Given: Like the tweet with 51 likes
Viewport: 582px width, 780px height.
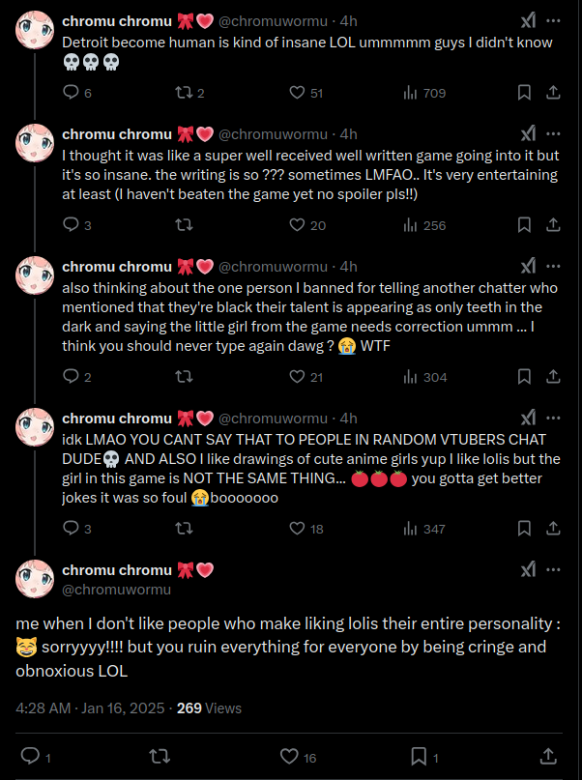Looking at the screenshot, I should 299,93.
